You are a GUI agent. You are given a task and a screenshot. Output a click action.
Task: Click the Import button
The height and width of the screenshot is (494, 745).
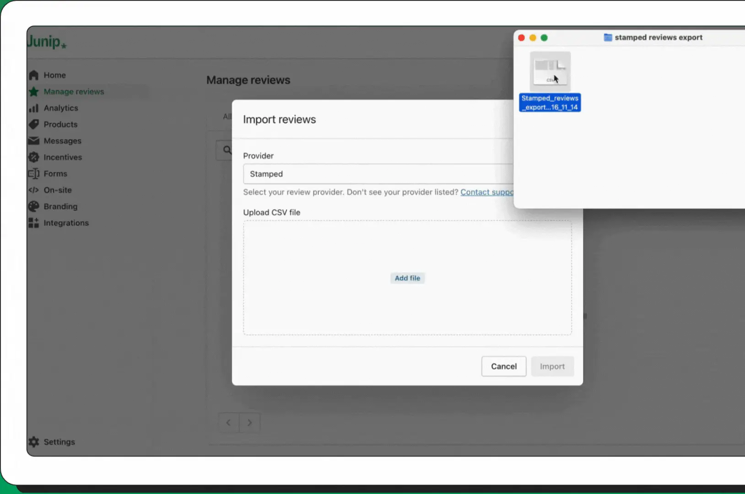point(552,366)
